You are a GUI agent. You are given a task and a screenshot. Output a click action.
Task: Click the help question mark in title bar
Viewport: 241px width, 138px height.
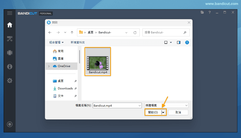pos(209,12)
